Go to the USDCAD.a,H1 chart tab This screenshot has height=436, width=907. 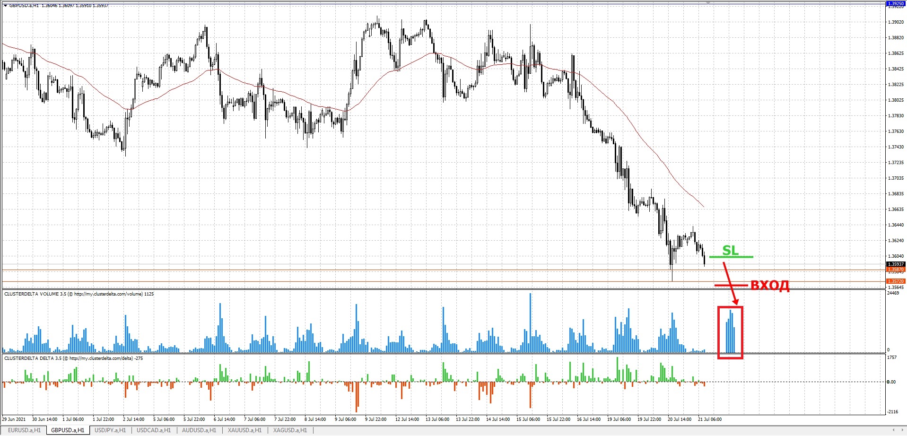pos(153,430)
